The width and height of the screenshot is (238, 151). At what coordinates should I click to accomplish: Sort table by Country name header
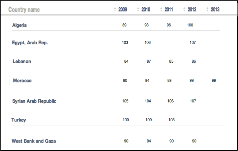pyautogui.click(x=24, y=10)
